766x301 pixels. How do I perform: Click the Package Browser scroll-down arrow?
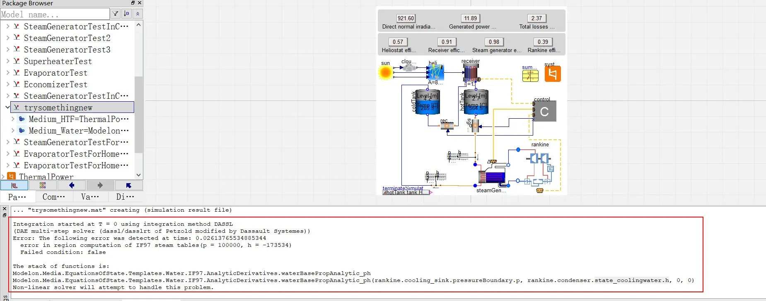[x=139, y=175]
